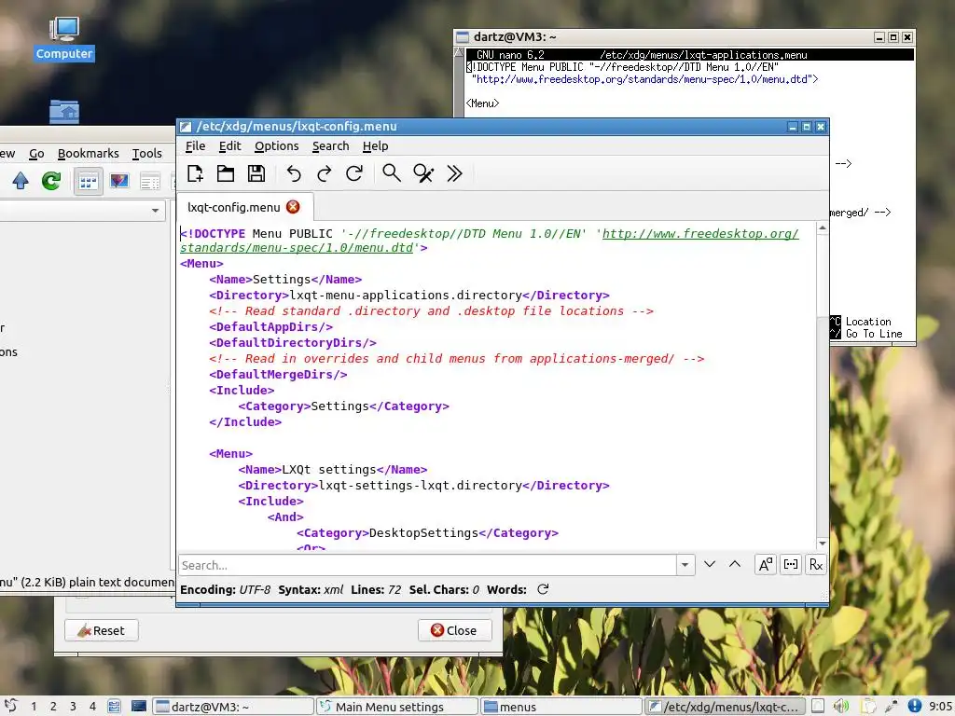Viewport: 955px width, 716px height.
Task: Click the blue accessibility tray icon
Action: 914,707
